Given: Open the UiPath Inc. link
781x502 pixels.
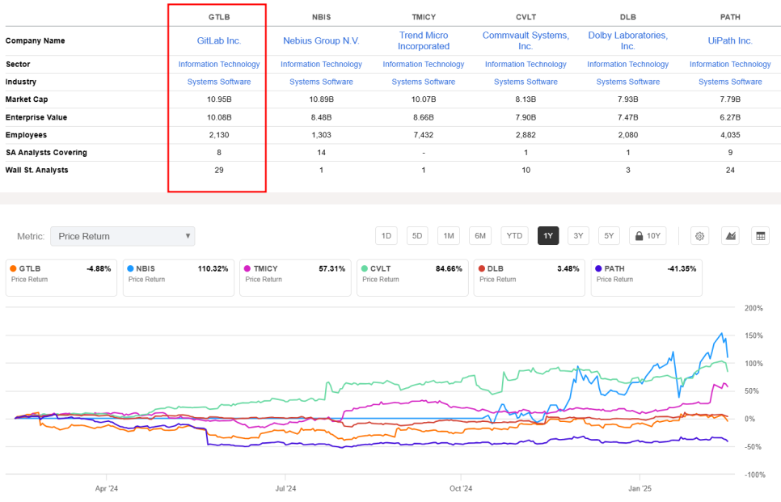Looking at the screenshot, I should click(x=730, y=41).
